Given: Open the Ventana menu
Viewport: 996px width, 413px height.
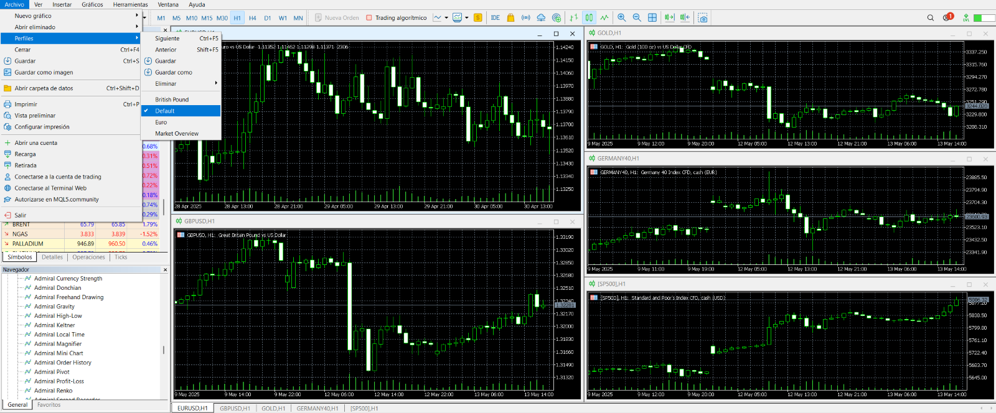Looking at the screenshot, I should coord(168,4).
